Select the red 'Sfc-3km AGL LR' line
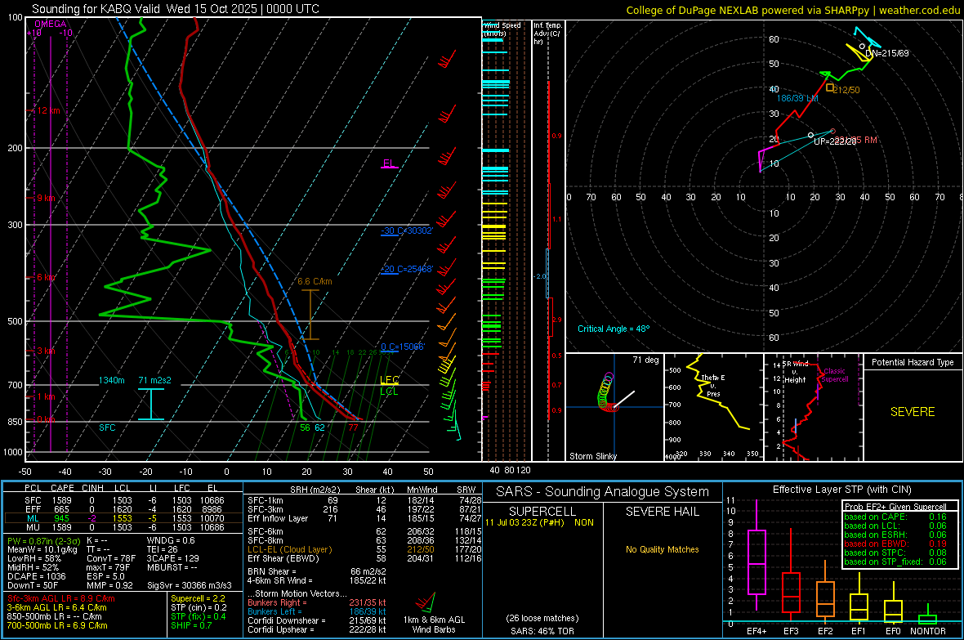964x640 pixels. [61, 598]
